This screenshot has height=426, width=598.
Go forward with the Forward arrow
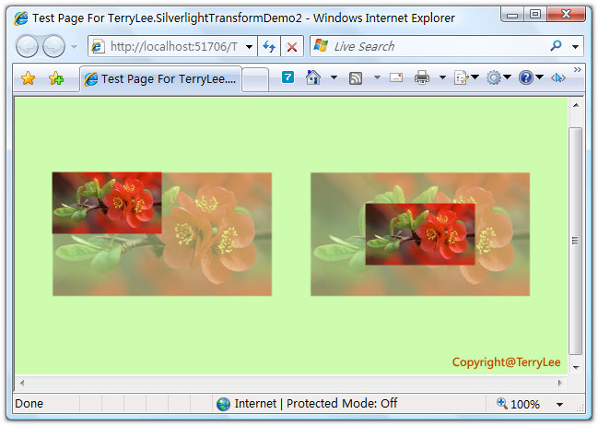tap(53, 47)
